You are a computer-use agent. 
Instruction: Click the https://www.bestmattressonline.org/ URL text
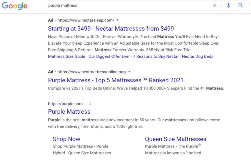92,72
